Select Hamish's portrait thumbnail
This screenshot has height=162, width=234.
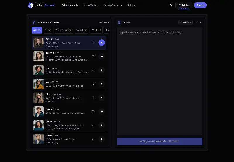pos(39,139)
